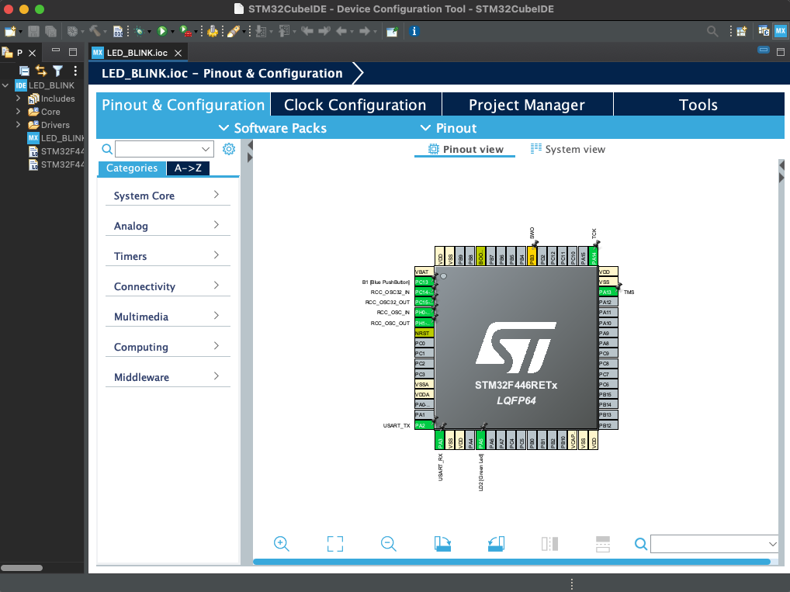This screenshot has width=790, height=592.
Task: Click the PA13 TMS pin
Action: pyautogui.click(x=608, y=293)
